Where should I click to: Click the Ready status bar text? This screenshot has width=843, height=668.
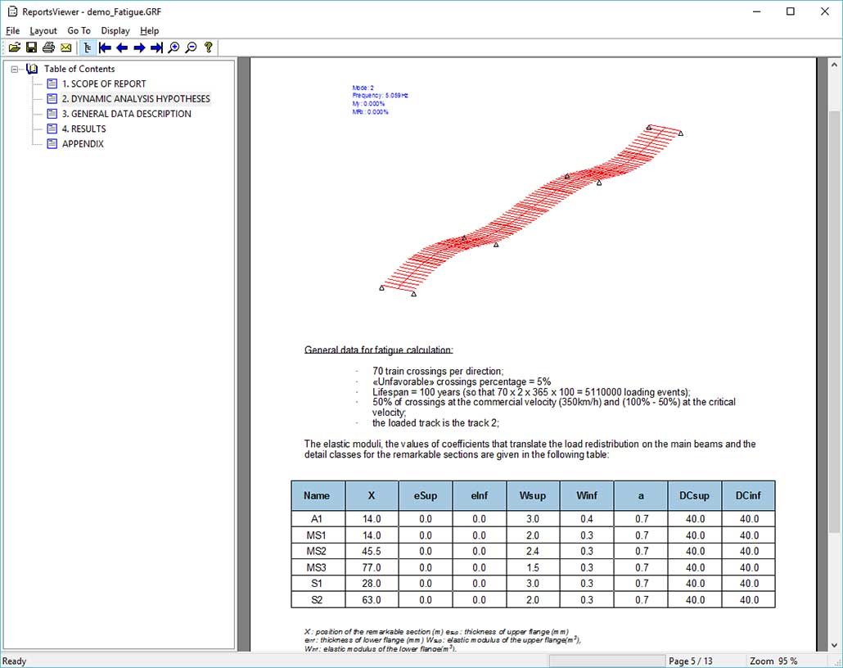[15, 661]
